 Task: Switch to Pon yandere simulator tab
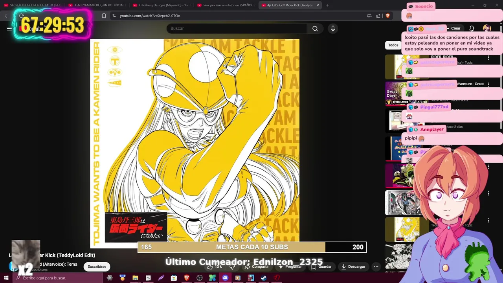226,5
